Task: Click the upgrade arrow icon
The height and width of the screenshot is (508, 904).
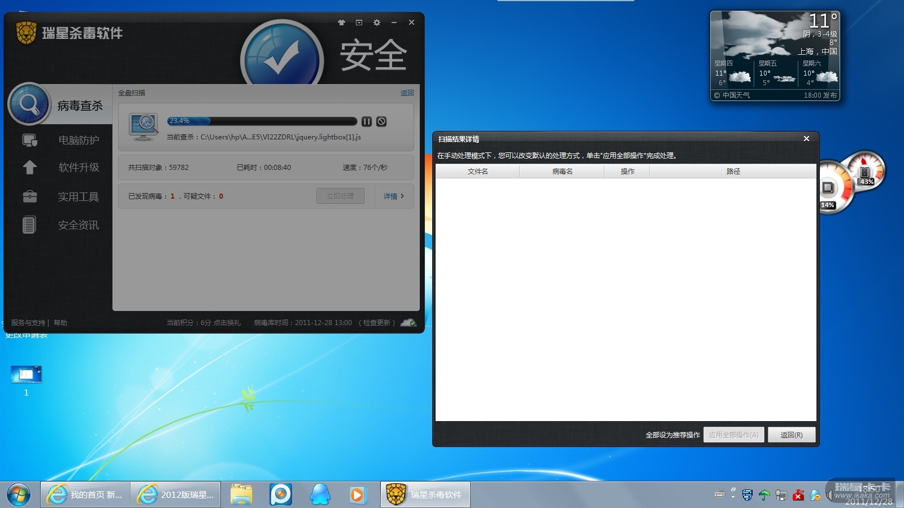Action: [29, 168]
